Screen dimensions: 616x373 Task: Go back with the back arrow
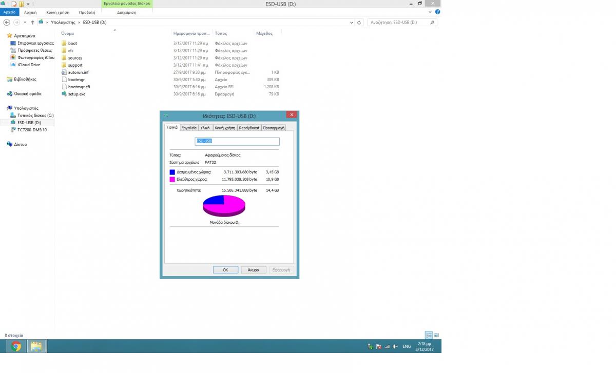point(7,23)
